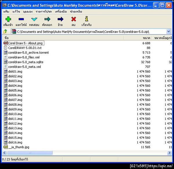The width and height of the screenshot is (174, 169).
Task: Click the size value 32 768
Action: click(146, 62)
